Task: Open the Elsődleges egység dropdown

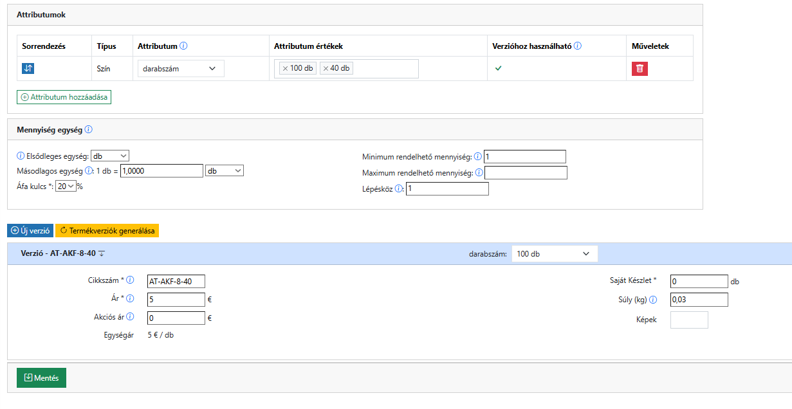Action: (110, 156)
